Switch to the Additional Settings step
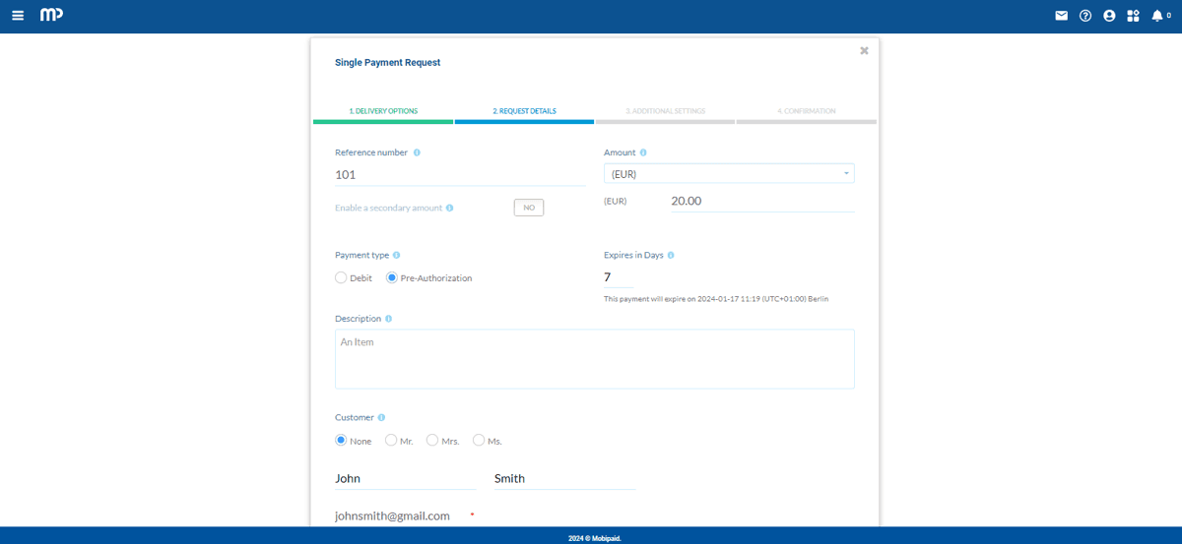Screen dimensions: 1182x544 (664, 111)
